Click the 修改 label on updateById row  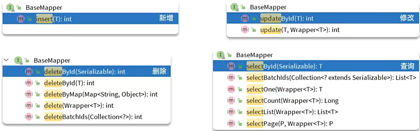point(407,18)
